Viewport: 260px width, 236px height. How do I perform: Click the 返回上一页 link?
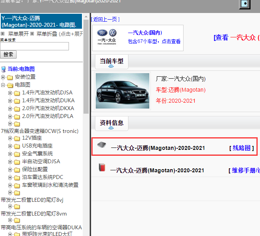(x=105, y=19)
